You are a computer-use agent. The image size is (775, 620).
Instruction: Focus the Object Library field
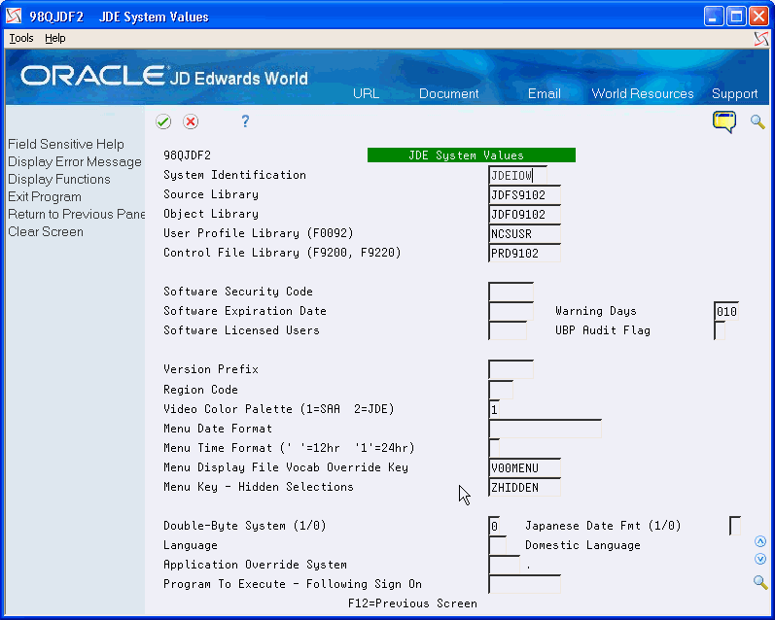(524, 214)
